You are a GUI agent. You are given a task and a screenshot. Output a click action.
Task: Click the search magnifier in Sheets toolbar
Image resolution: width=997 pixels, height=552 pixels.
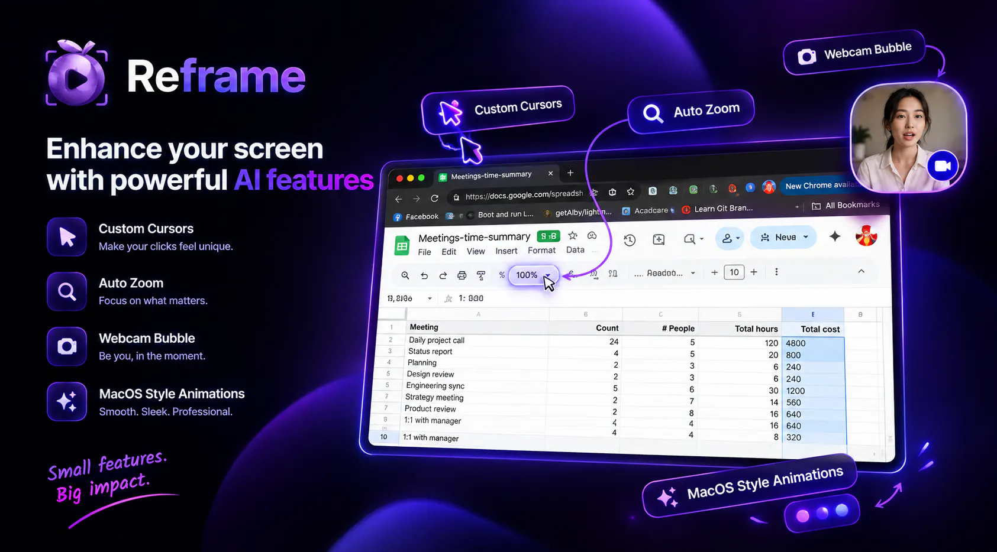coord(405,275)
